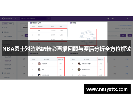The image size is (133, 96).
Task: Click the 千瓜数据 logo icon
Action: tap(3, 18)
